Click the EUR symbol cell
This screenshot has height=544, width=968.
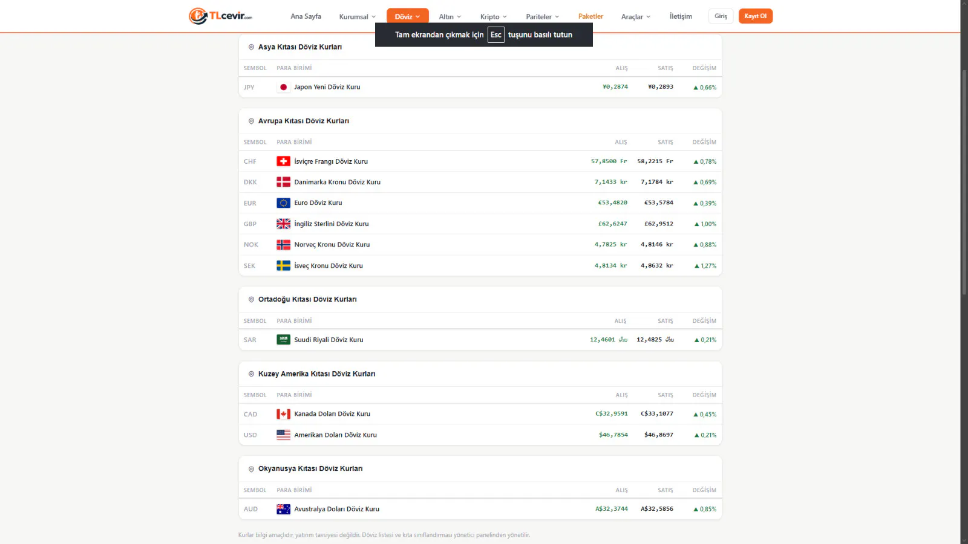point(250,204)
